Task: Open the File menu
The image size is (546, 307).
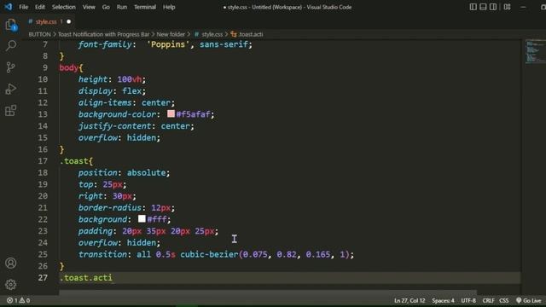Action: click(23, 7)
